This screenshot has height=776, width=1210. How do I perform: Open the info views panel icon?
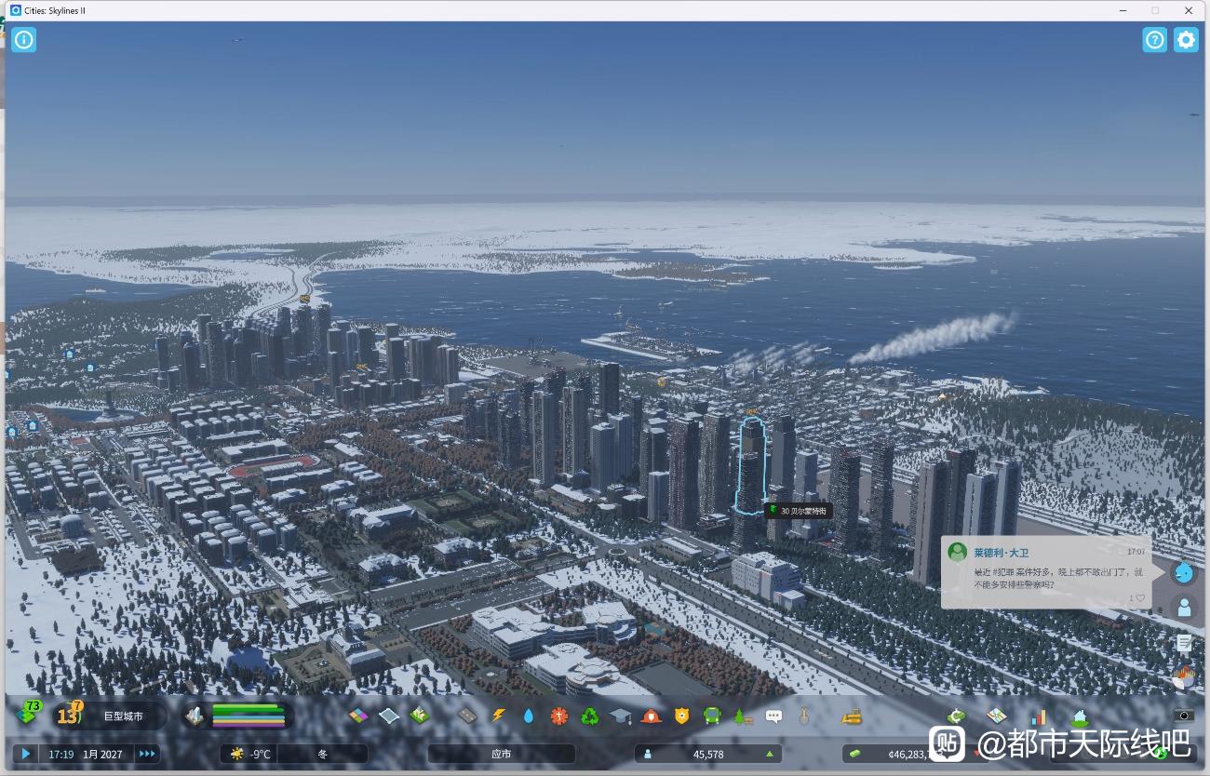[x=23, y=40]
